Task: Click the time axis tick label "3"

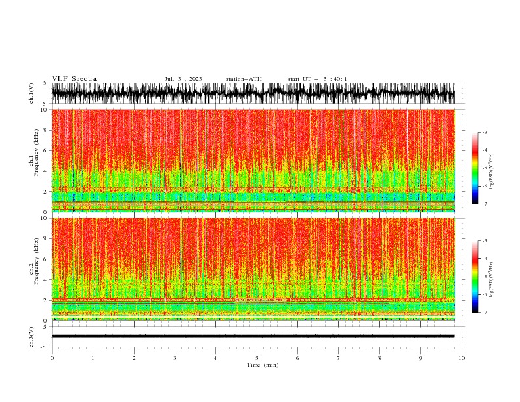Action: 175,358
